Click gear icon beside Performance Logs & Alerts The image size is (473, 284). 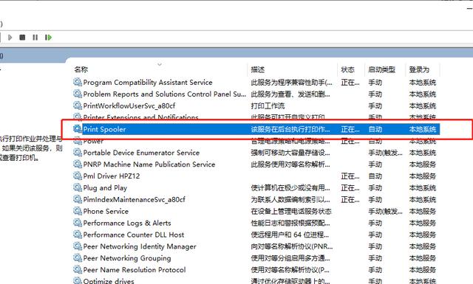pyautogui.click(x=78, y=223)
